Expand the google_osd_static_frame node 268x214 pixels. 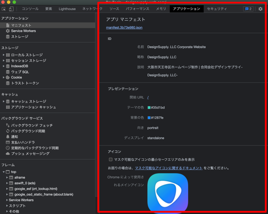click(7, 194)
